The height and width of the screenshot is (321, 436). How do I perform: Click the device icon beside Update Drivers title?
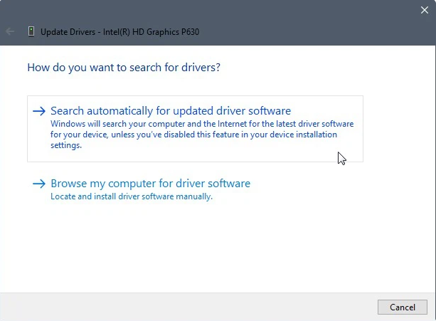[x=31, y=31]
